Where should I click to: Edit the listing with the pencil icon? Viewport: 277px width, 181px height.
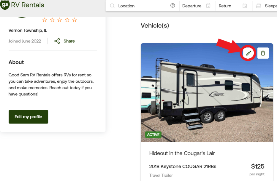pyautogui.click(x=249, y=53)
